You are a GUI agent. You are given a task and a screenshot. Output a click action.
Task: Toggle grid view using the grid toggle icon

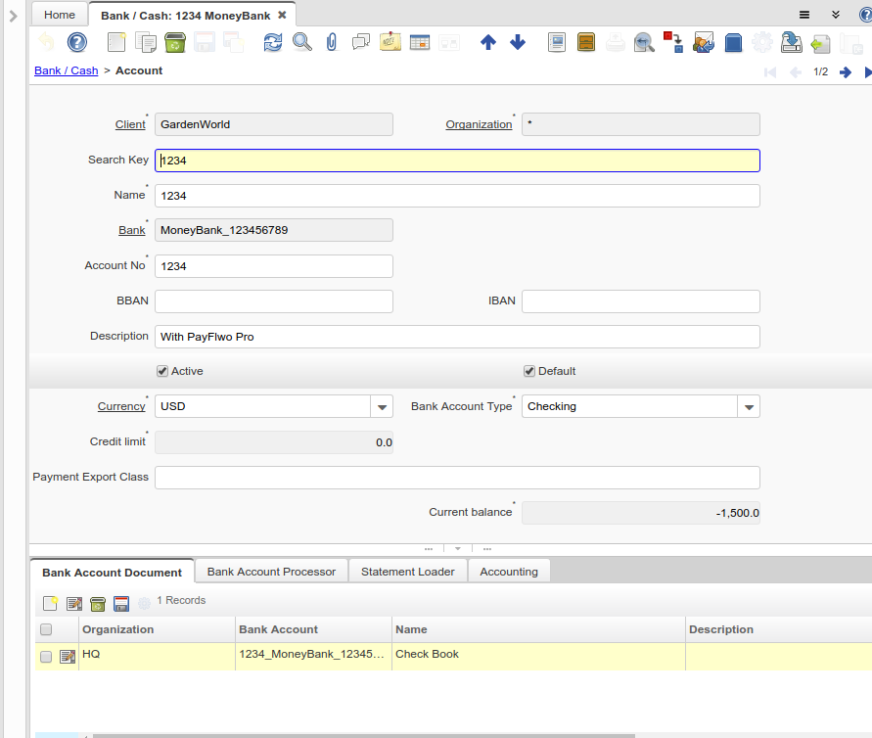click(x=420, y=42)
